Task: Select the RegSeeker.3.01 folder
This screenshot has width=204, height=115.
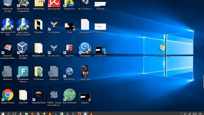Action: [x=39, y=50]
